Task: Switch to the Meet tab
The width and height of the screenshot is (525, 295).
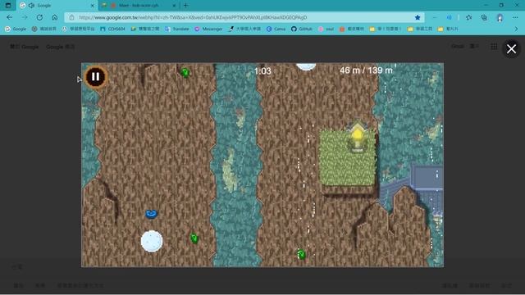Action: point(139,6)
